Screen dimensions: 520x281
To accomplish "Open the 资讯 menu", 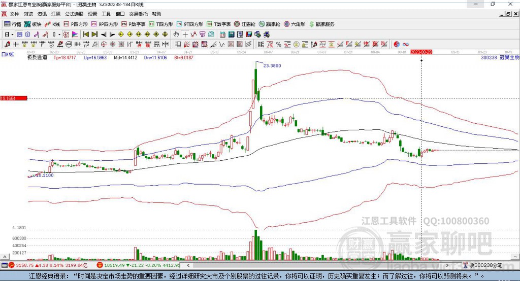I will coord(42,14).
